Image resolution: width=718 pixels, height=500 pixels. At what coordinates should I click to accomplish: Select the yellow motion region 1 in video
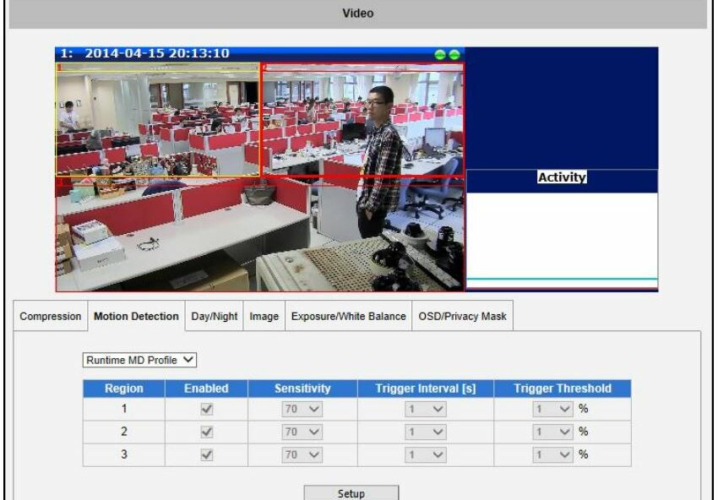pyautogui.click(x=157, y=119)
